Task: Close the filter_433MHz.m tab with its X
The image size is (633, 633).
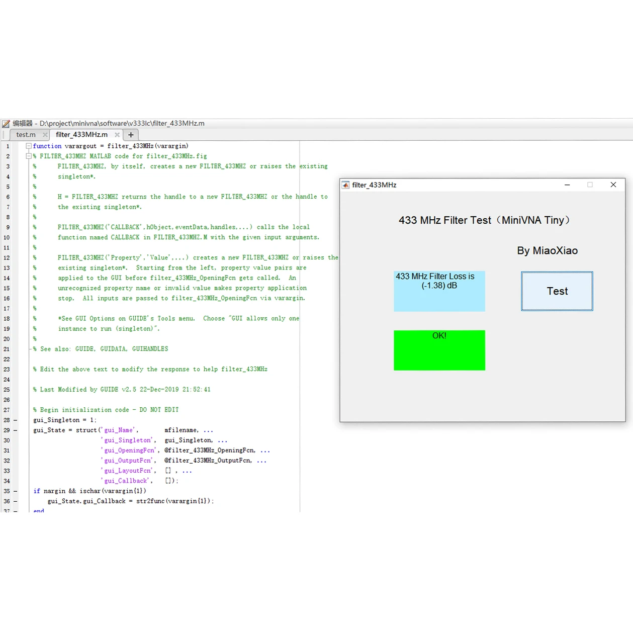Action: (x=117, y=135)
